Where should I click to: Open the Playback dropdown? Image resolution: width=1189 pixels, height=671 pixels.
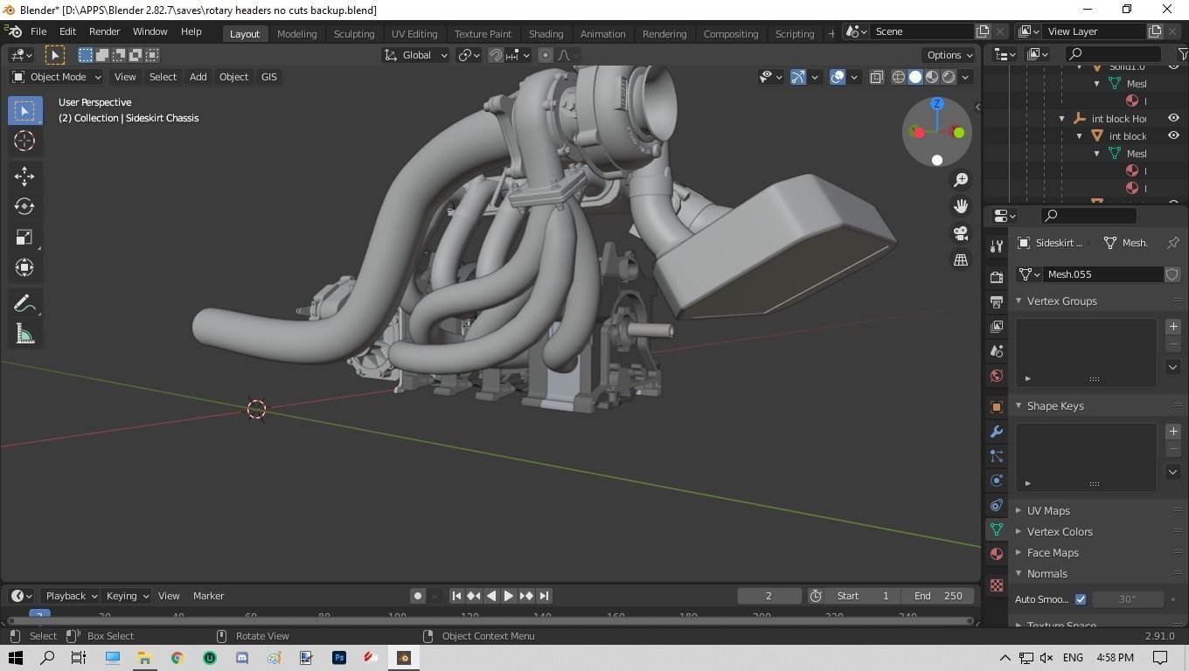(71, 596)
